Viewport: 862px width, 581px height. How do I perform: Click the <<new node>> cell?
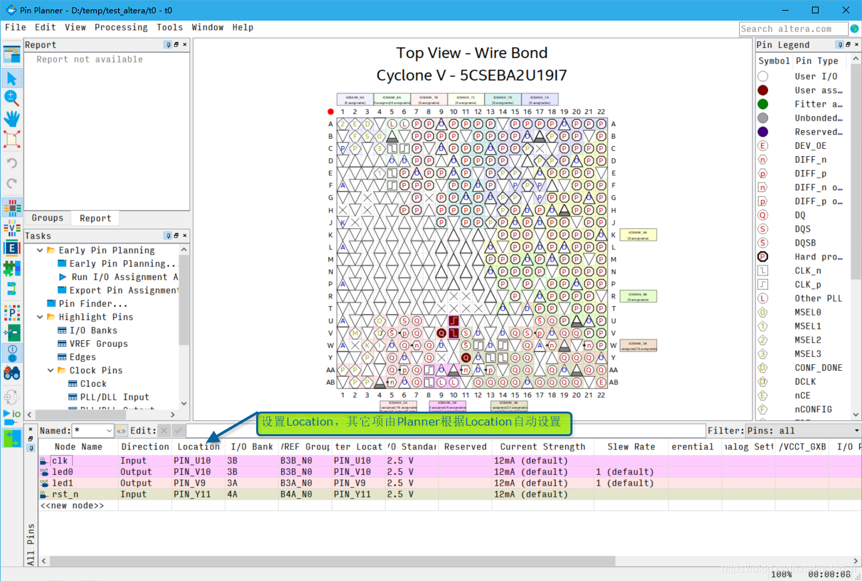(78, 506)
